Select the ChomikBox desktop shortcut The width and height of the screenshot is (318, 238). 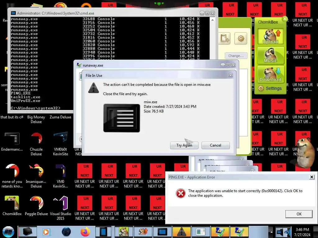click(12, 206)
